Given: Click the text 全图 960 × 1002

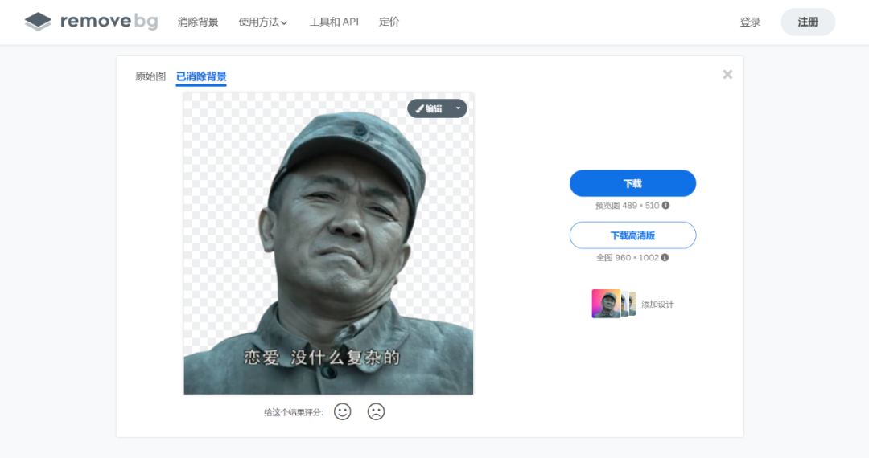Looking at the screenshot, I should (628, 257).
